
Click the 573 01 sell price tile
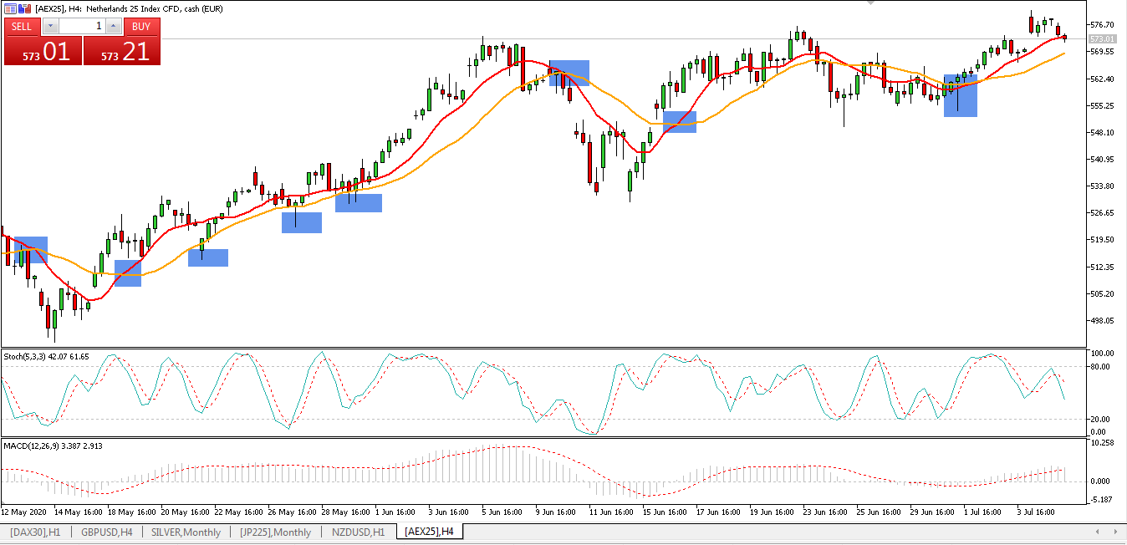(x=42, y=51)
